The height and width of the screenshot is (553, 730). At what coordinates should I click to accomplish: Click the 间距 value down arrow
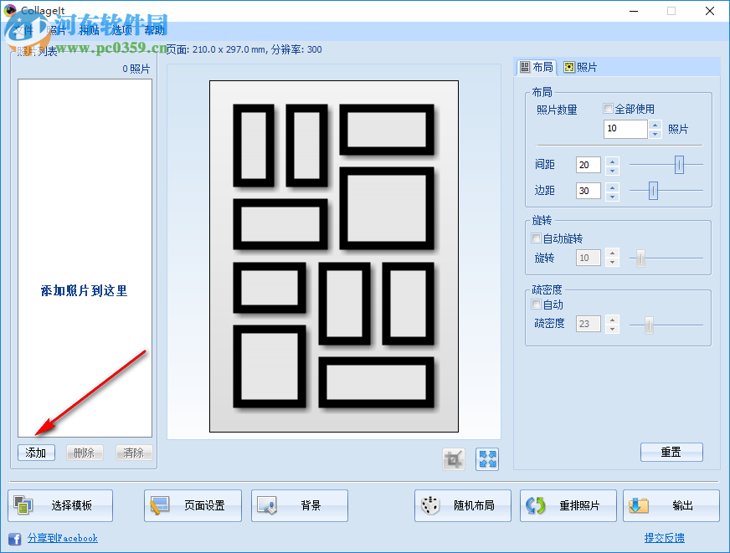point(611,170)
